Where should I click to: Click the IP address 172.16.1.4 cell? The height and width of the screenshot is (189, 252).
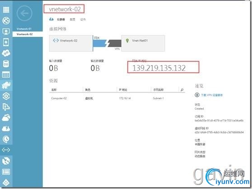[125, 98]
